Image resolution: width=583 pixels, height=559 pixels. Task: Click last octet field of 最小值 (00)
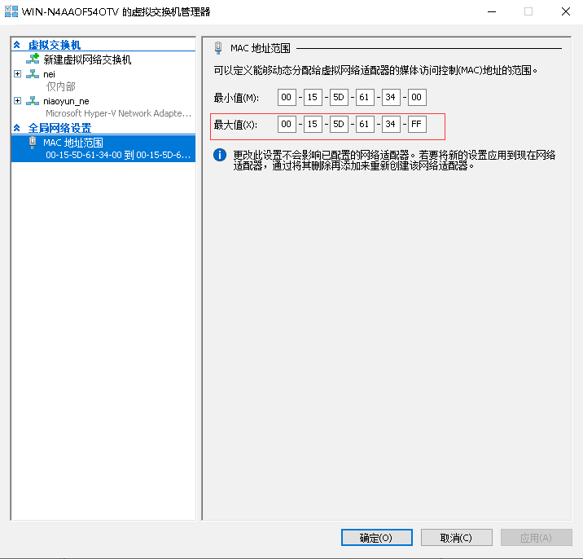point(417,98)
